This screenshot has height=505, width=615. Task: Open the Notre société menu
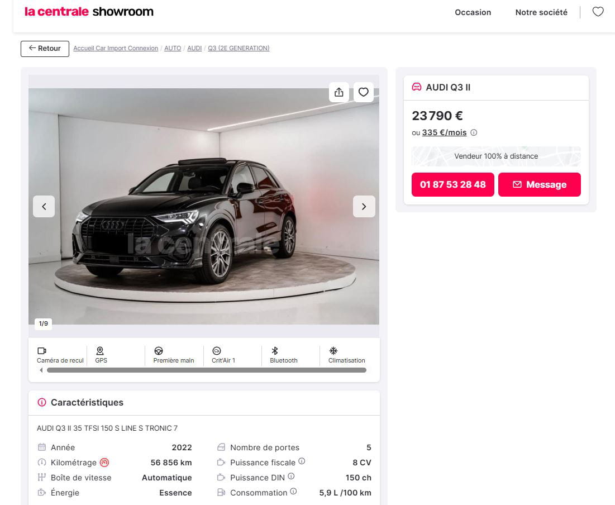click(541, 12)
